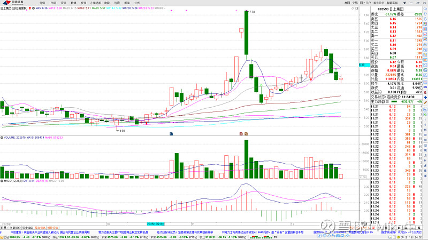The height and width of the screenshot is (240, 428).
Task: Open the 市场 menu
Action: (x=53, y=3)
